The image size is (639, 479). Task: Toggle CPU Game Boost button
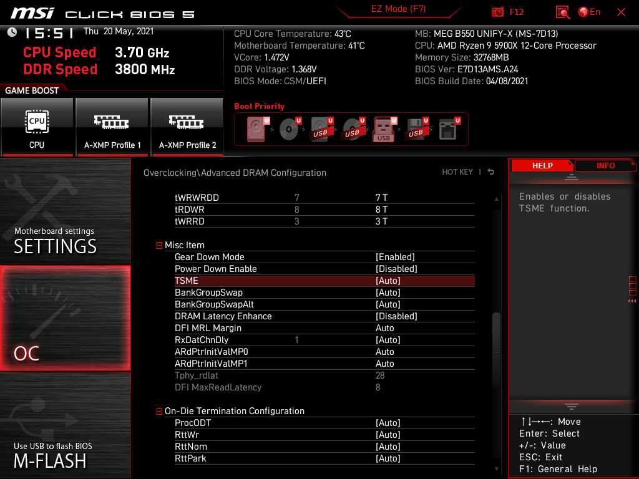pyautogui.click(x=37, y=127)
